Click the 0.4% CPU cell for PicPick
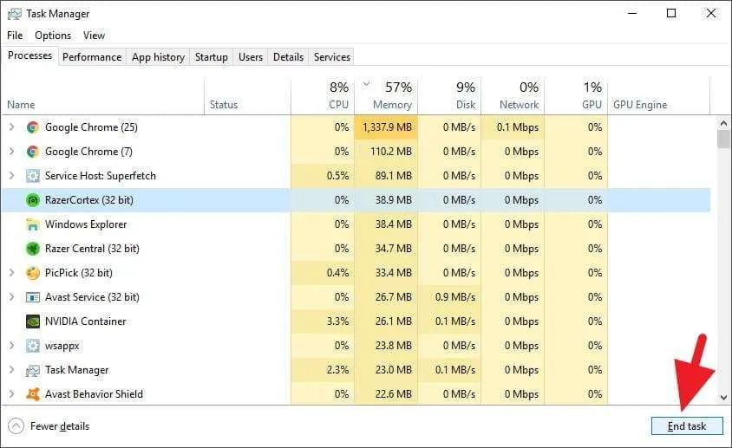The image size is (732, 448). point(323,273)
